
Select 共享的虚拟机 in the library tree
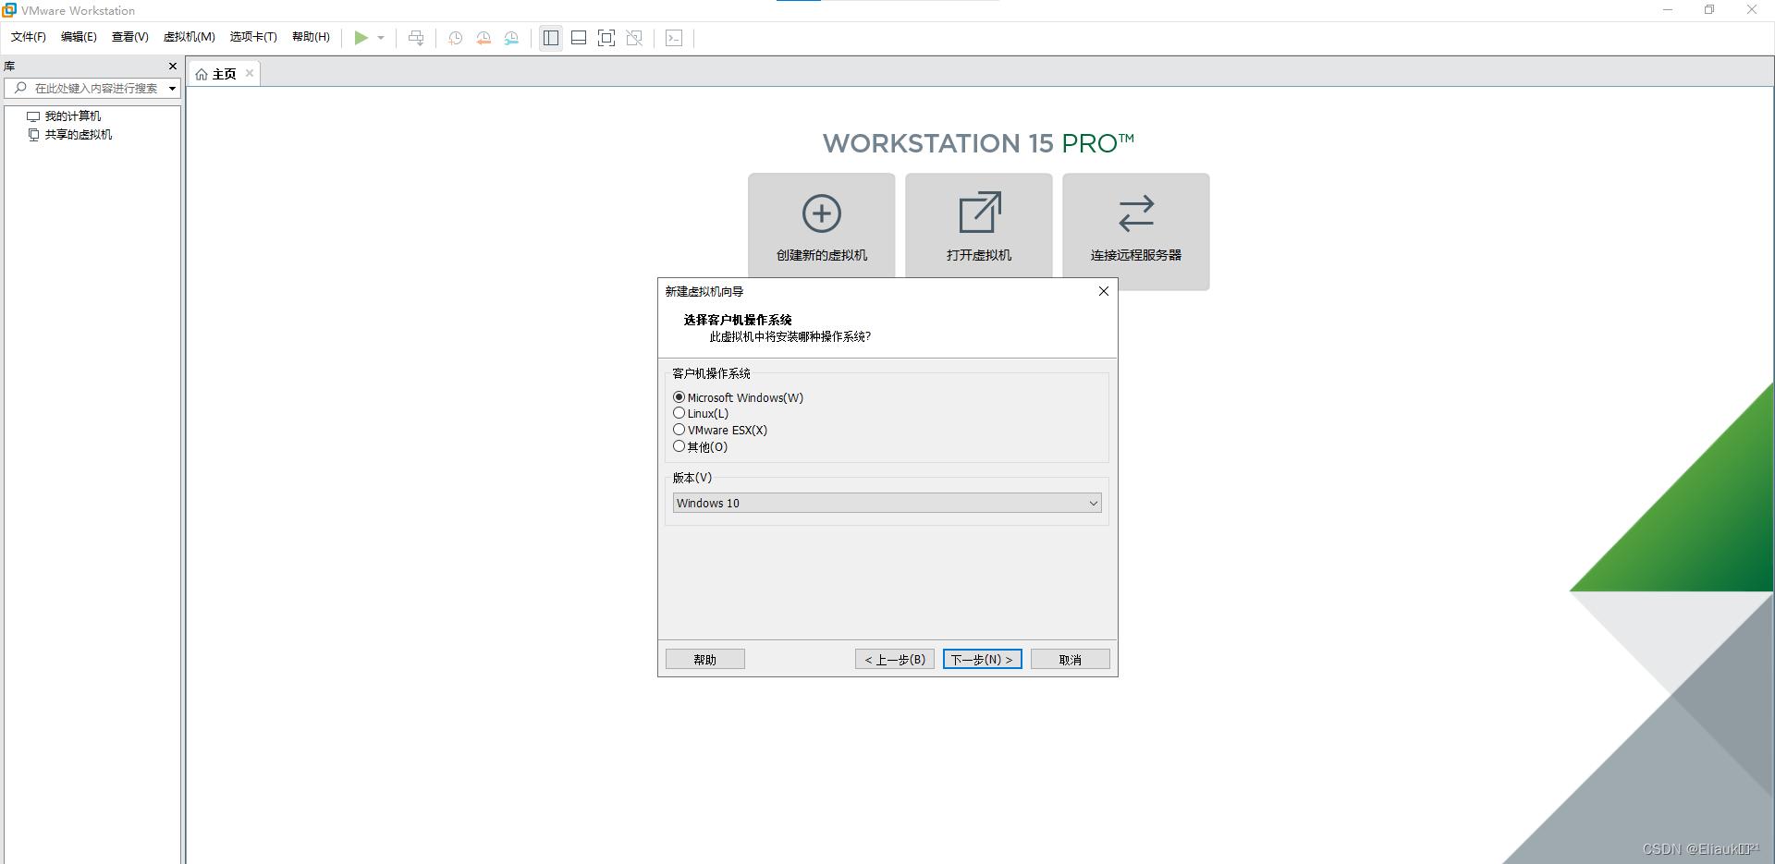point(79,135)
